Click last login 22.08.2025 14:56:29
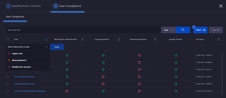Viewport: 226px width, 98px height. point(204,55)
